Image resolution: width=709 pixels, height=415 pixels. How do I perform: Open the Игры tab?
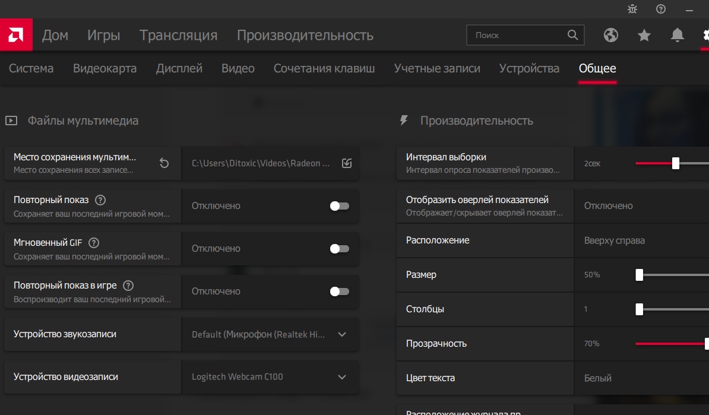(103, 35)
